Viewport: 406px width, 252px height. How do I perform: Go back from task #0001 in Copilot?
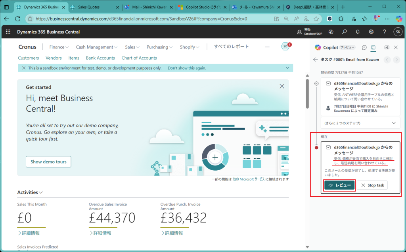coord(315,60)
